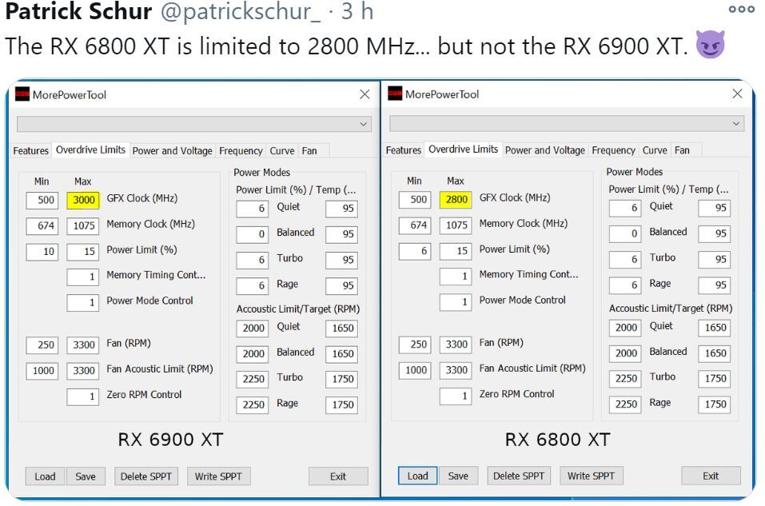Screen dimensions: 765x506
Task: Select Overdrive Limits tab in RX 6900 XT window
Action: (x=90, y=149)
